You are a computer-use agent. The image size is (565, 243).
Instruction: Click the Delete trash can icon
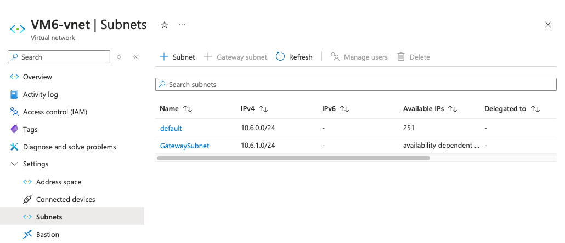(400, 56)
